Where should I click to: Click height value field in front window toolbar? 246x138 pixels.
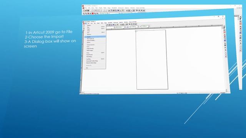tap(145, 26)
